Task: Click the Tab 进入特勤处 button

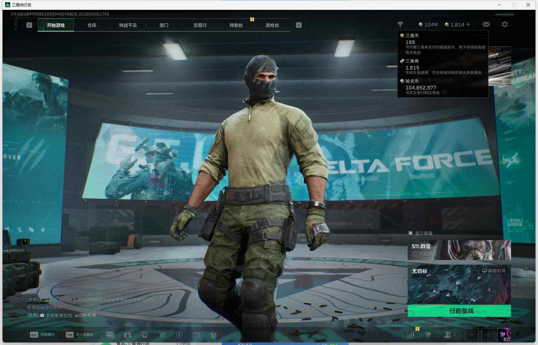Action: (79, 335)
